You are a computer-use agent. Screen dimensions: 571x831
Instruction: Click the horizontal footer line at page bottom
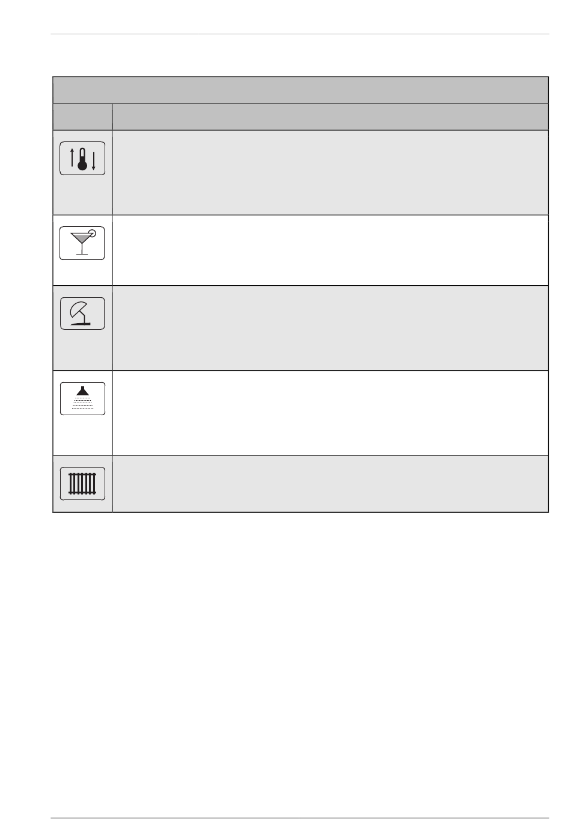300,818
